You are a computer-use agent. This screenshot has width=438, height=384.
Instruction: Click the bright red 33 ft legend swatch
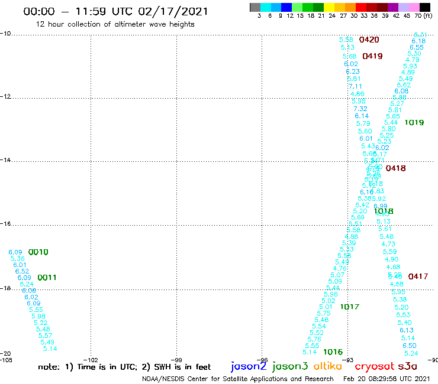[x=361, y=7]
